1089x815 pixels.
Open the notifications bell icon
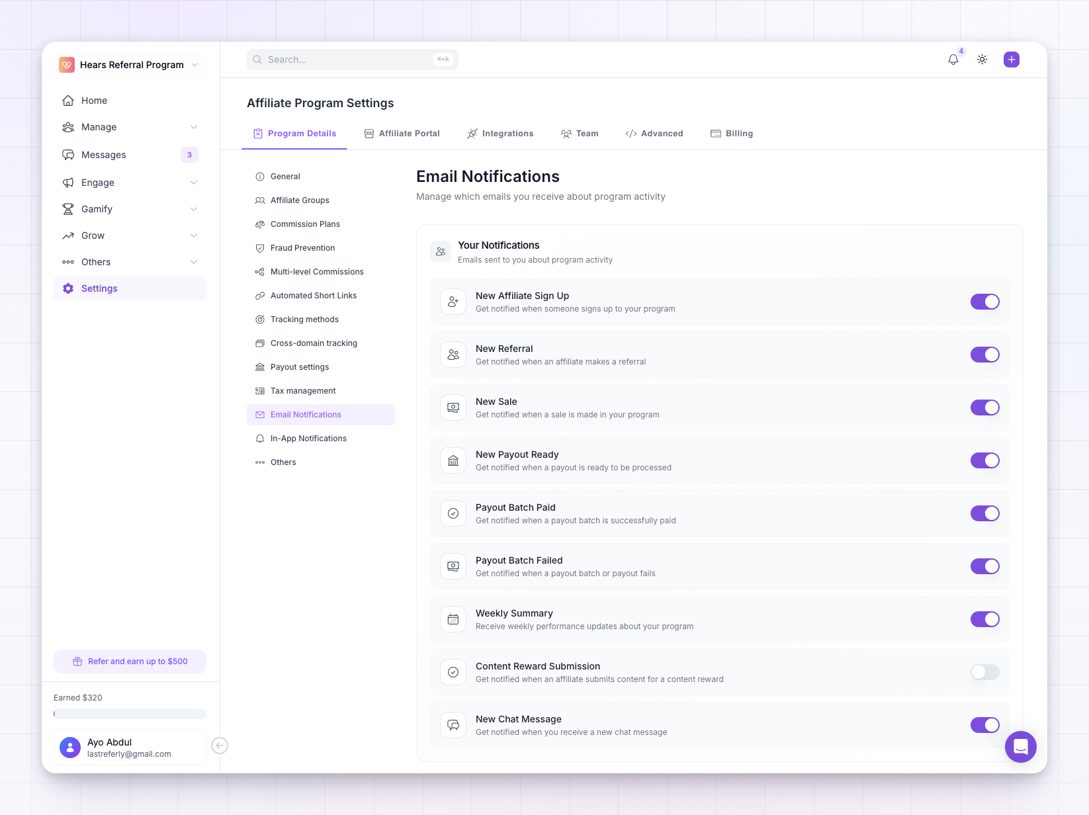click(953, 60)
